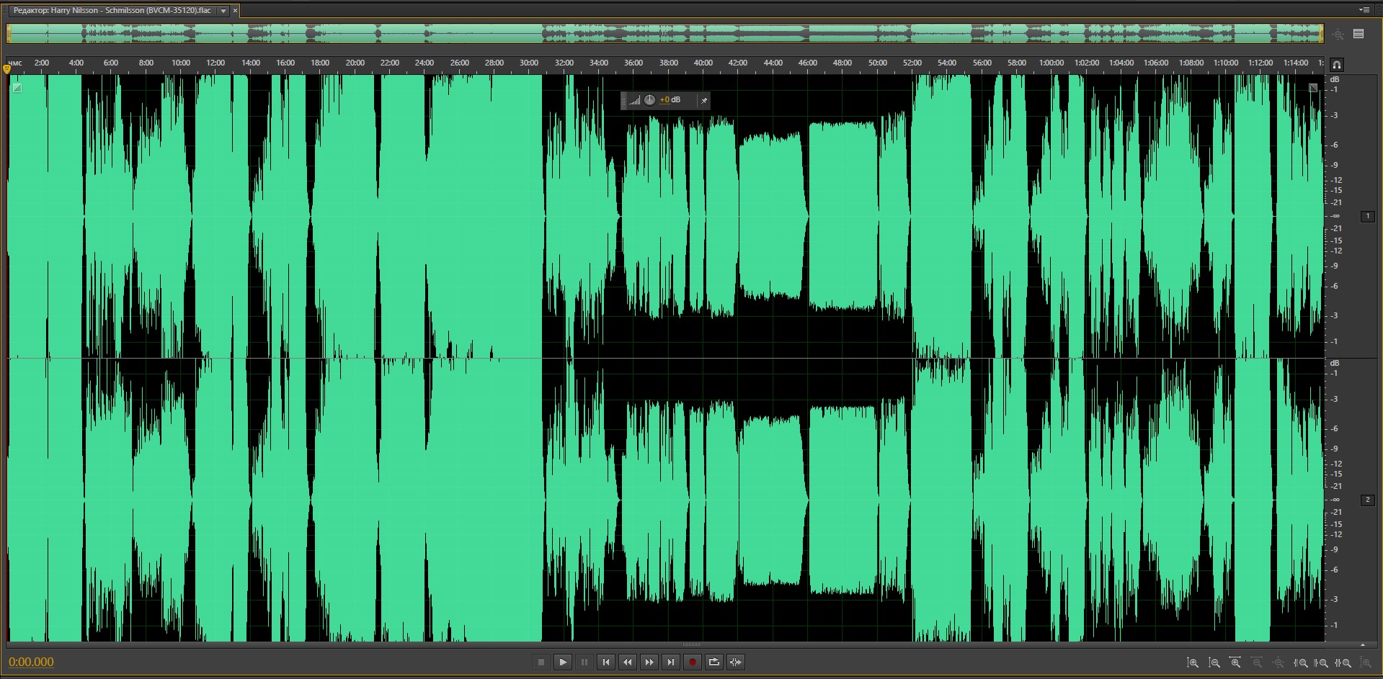Open the editor file dropdown arrow
This screenshot has width=1383, height=679.
223,11
